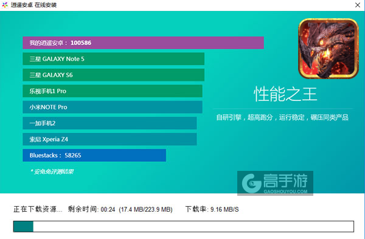
Task: Click the 逍遥安卓 在线安装 window title
Action: coord(33,5)
